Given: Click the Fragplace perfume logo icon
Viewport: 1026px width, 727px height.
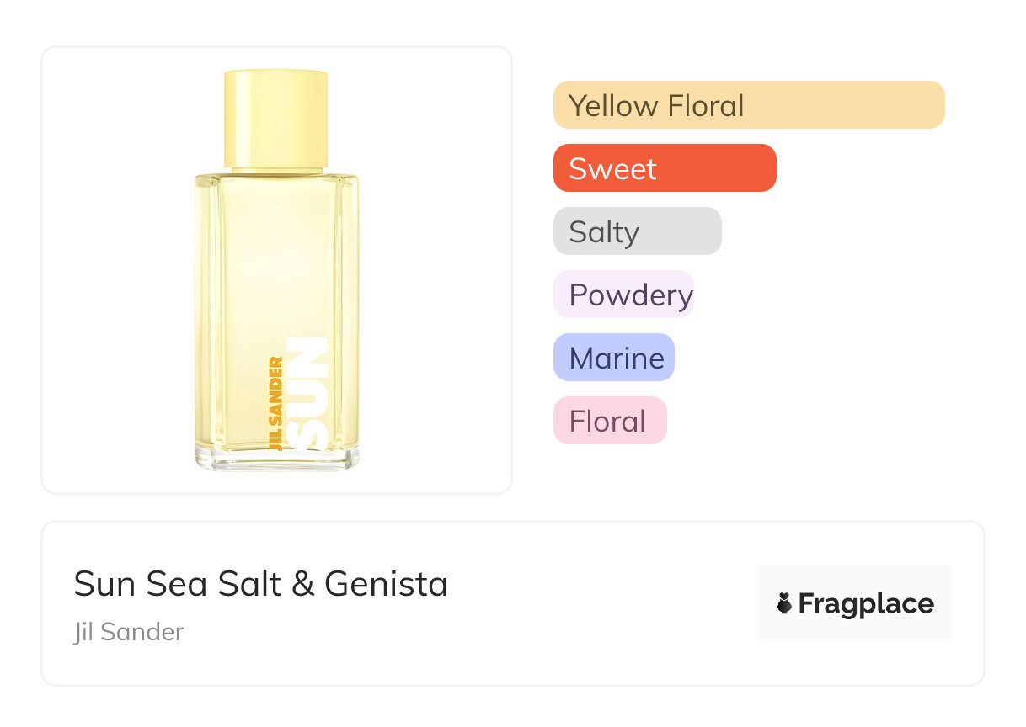Looking at the screenshot, I should 784,604.
